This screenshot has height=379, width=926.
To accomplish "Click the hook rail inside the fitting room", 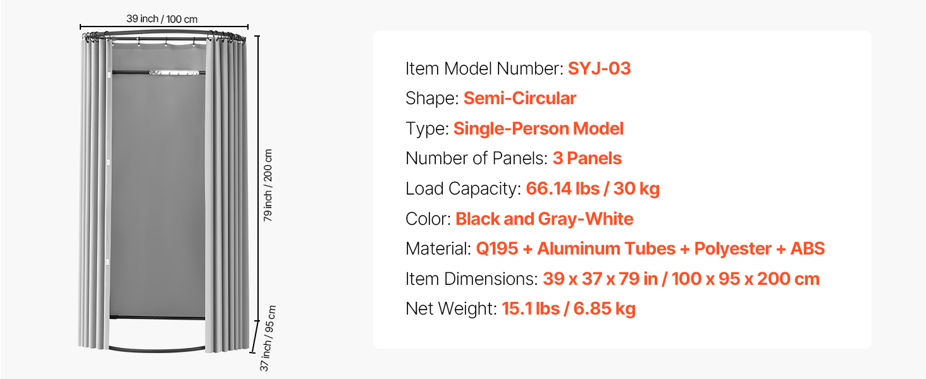I will [177, 73].
